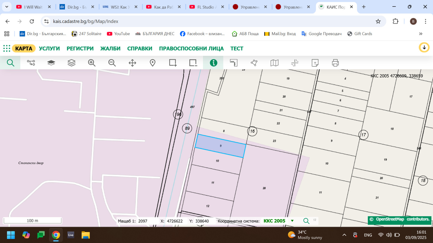Select the measure ruler tool

pyautogui.click(x=234, y=63)
